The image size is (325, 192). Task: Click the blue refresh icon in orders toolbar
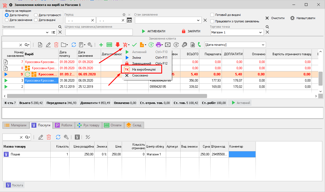(74, 45)
